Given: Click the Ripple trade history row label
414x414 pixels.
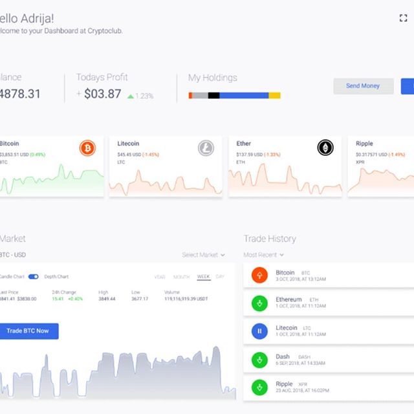Looking at the screenshot, I should pyautogui.click(x=284, y=384).
